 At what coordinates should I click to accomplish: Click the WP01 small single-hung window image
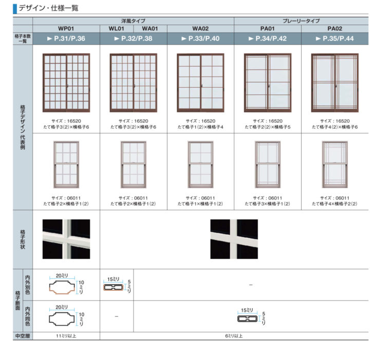(66, 164)
